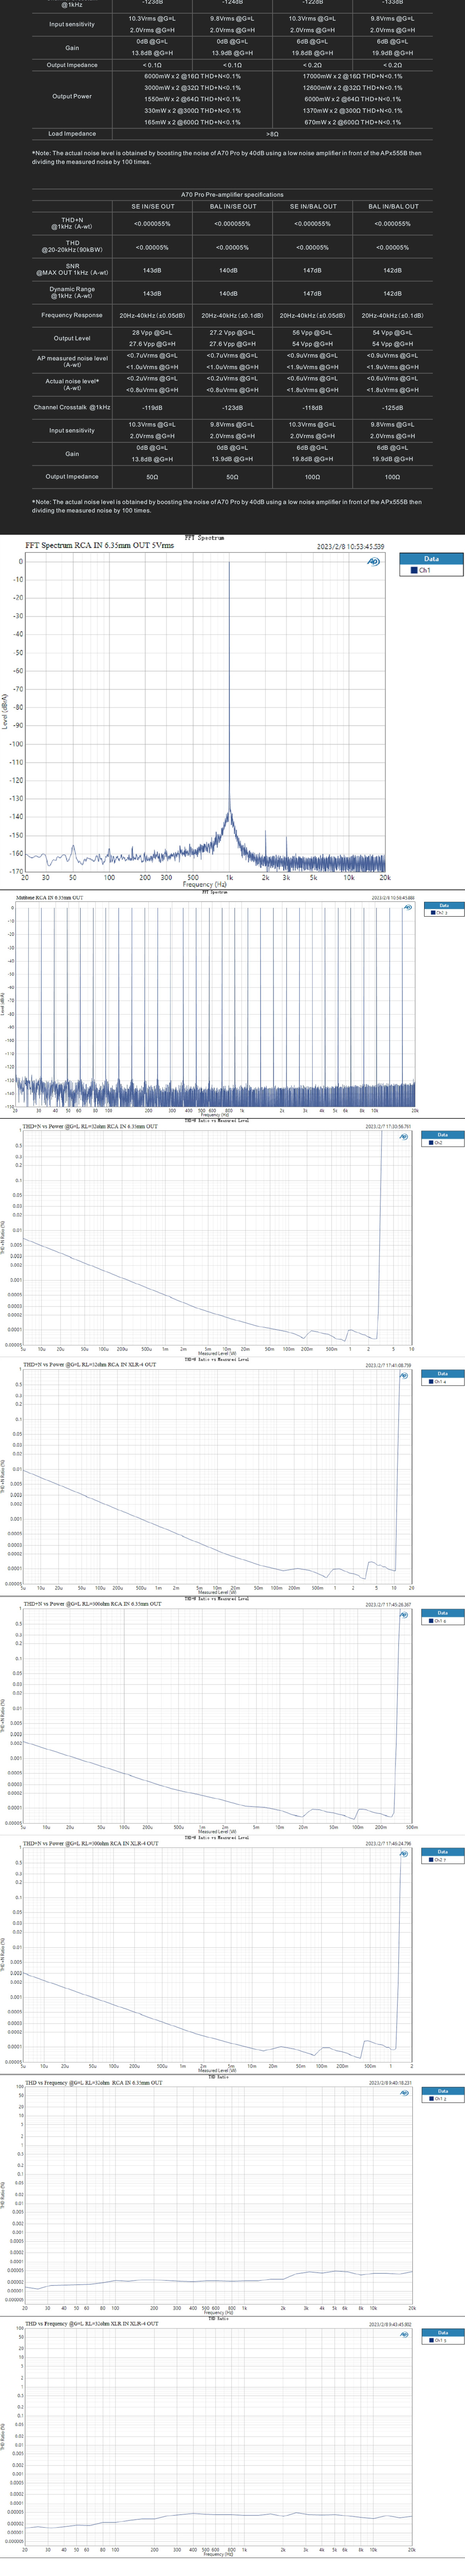Click the '2023/2/8 10:53:43.539' timestamp
This screenshot has height=2576, width=465.
(x=350, y=547)
